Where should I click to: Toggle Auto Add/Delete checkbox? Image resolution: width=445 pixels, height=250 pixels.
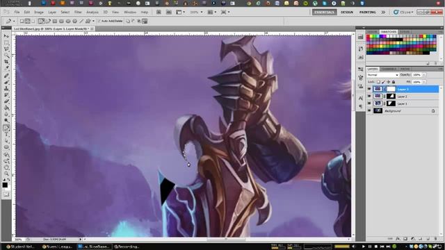coord(99,22)
